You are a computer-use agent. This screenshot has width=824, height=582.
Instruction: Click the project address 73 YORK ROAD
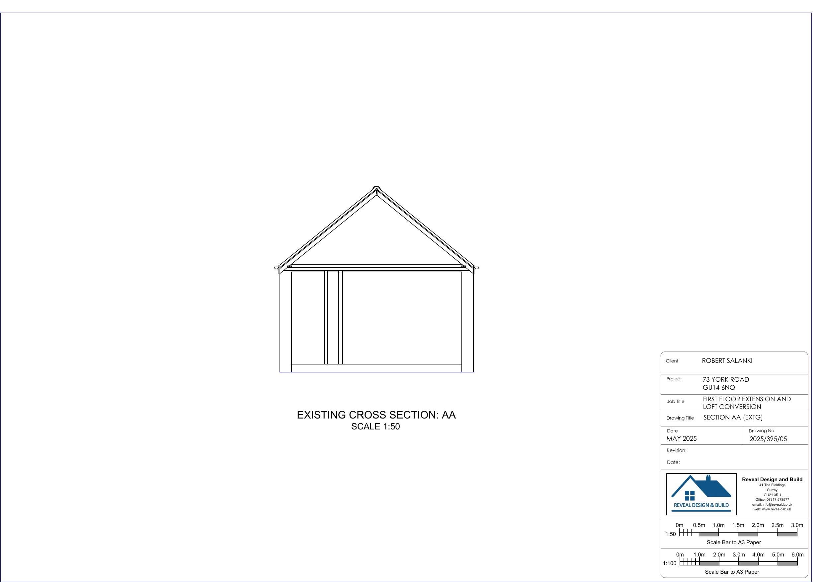(x=725, y=379)
